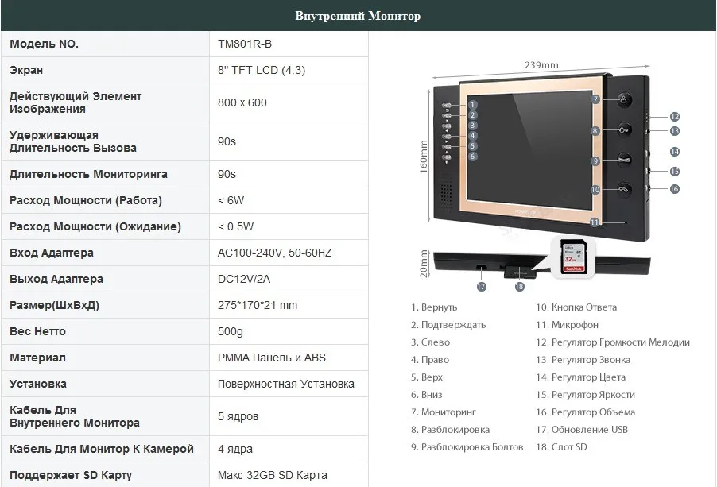Viewport: 717px width, 487px height.
Task: Click the phone-handset answer button on device
Action: [x=624, y=189]
